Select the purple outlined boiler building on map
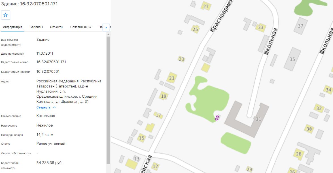 (x=217, y=118)
